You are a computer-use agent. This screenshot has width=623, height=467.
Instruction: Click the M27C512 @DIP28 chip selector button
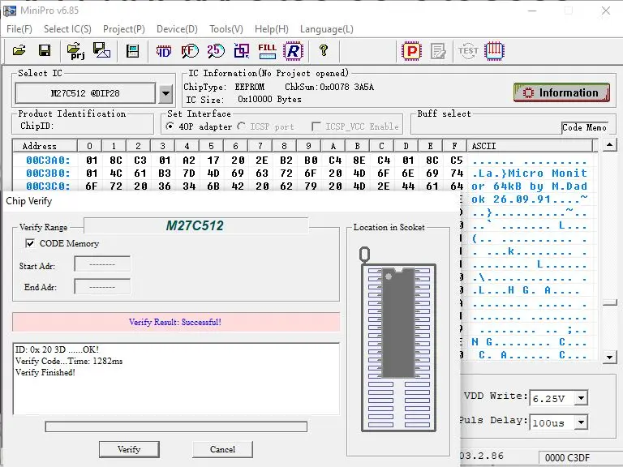(85, 93)
